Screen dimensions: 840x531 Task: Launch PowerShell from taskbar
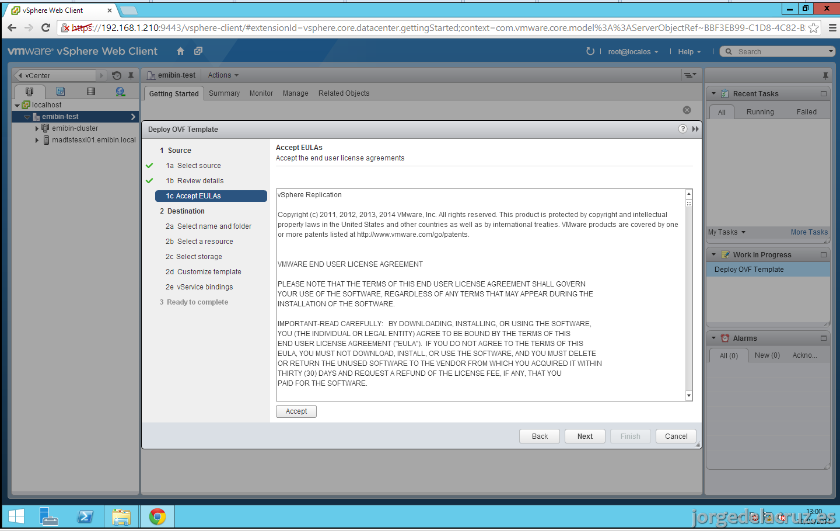click(x=86, y=516)
